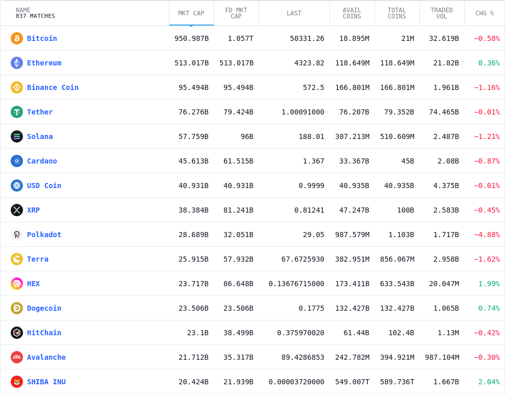Open the Terra coin link
This screenshot has width=505, height=394.
(x=38, y=259)
